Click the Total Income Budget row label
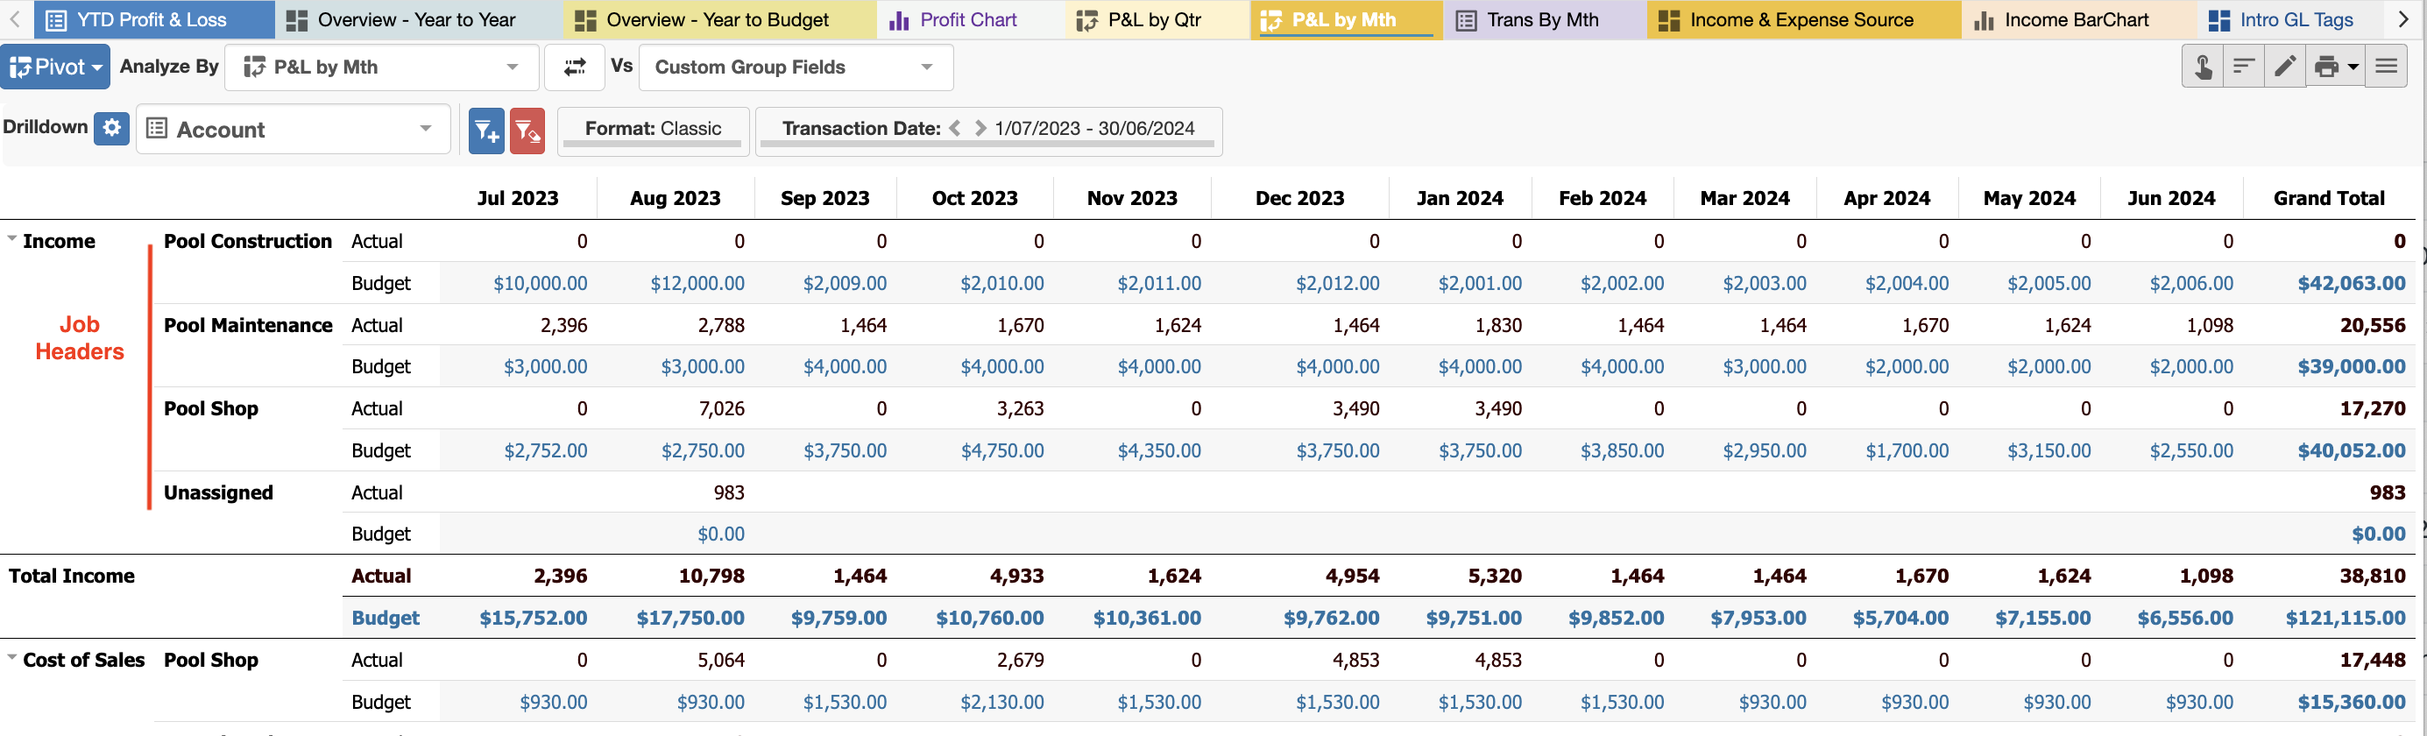The width and height of the screenshot is (2427, 736). tap(386, 619)
